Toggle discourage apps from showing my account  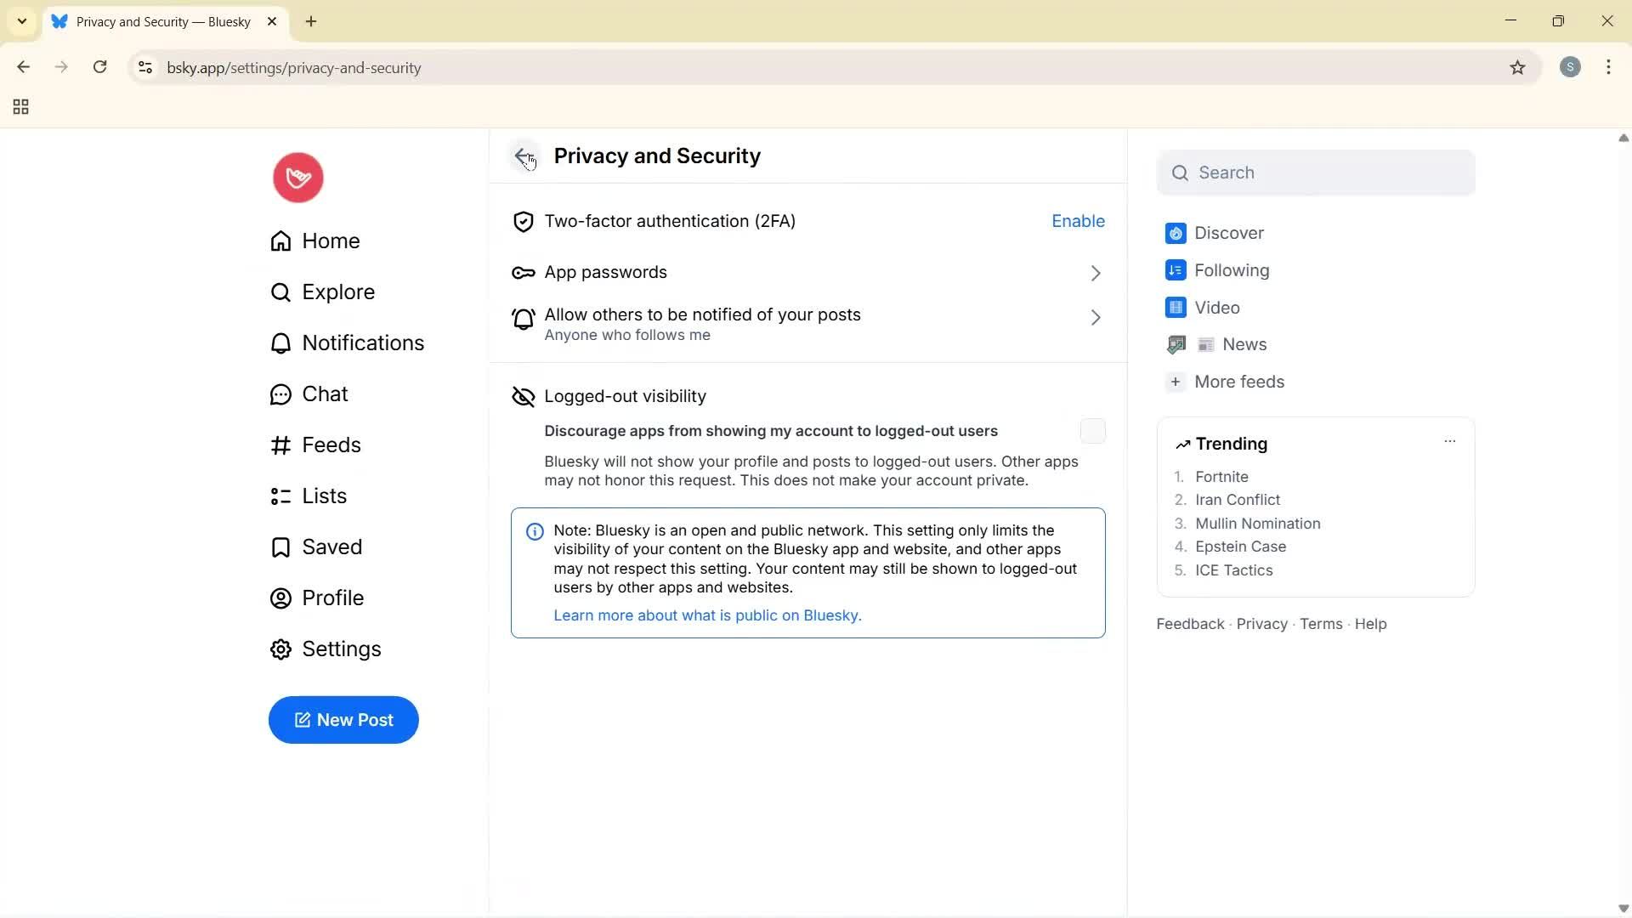tap(1092, 431)
